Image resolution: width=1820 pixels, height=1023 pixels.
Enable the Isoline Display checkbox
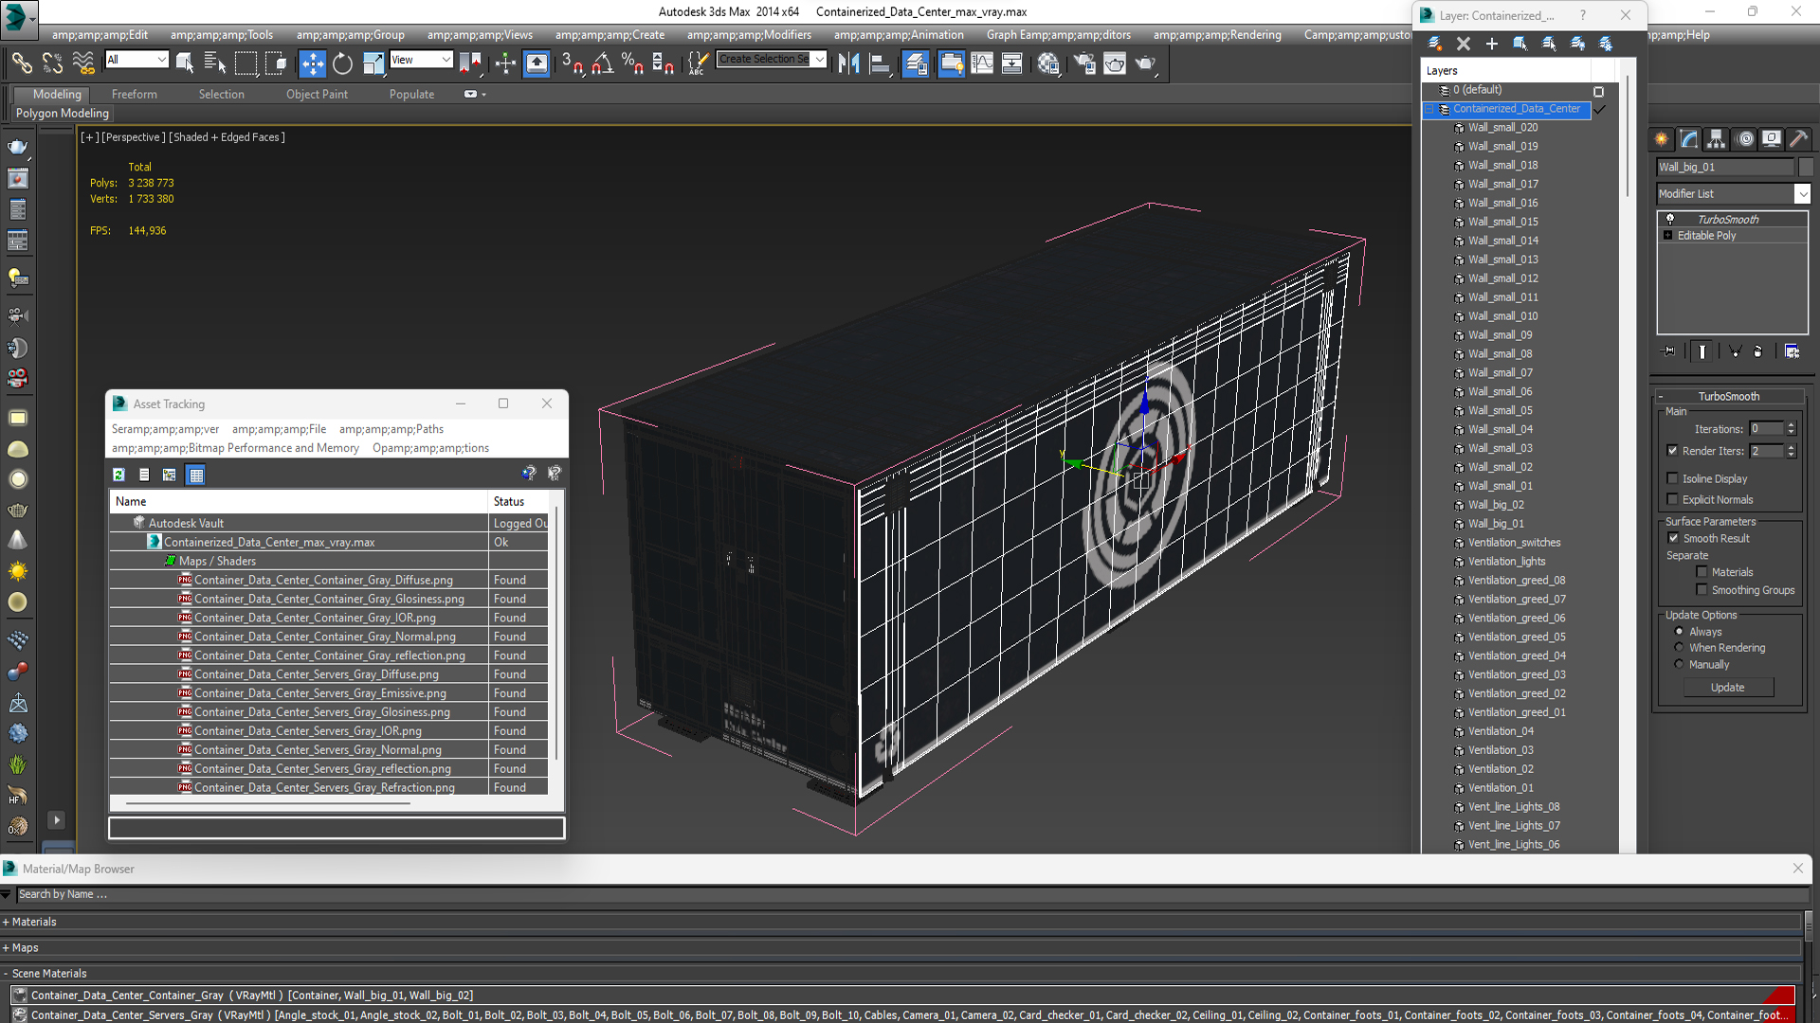(1673, 478)
